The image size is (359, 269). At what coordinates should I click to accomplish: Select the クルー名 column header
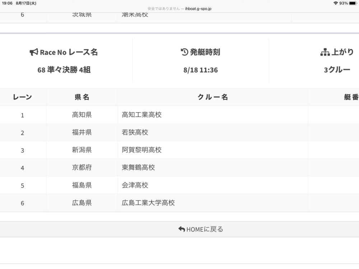click(213, 97)
